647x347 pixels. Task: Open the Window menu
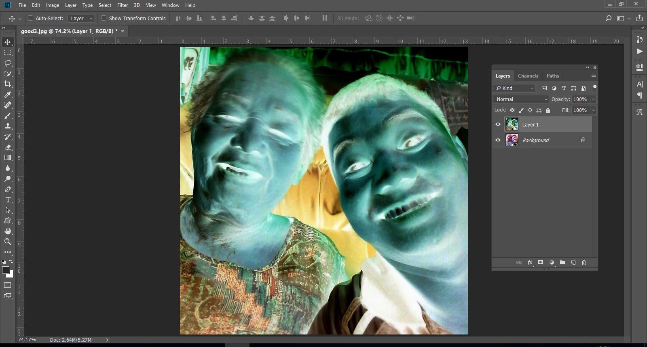click(x=171, y=5)
